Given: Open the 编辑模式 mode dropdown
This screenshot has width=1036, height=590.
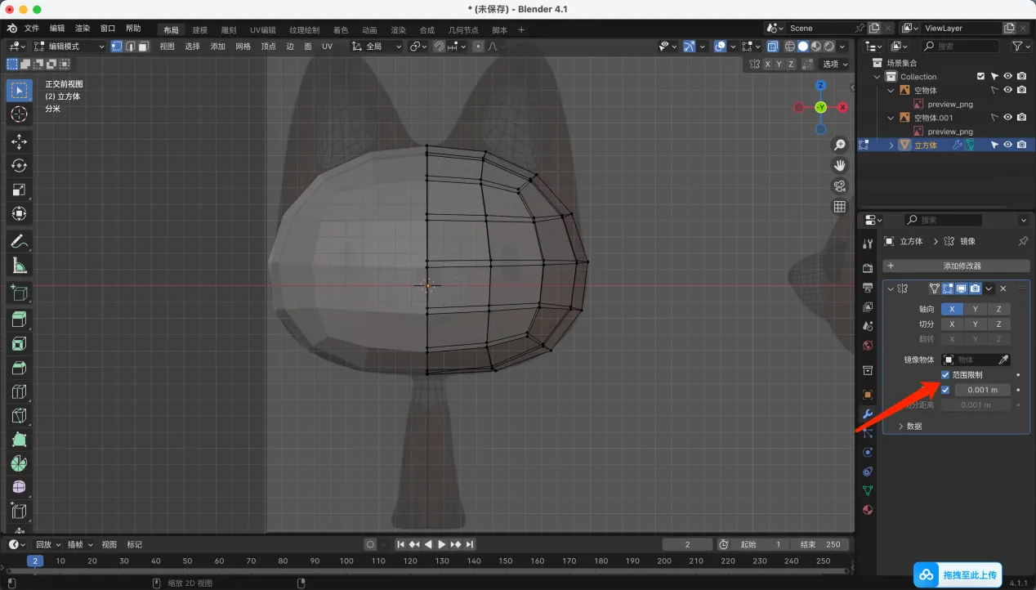Looking at the screenshot, I should pos(69,47).
